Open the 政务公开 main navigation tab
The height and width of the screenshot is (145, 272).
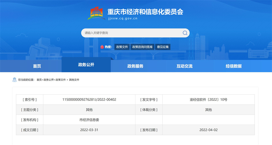coord(86,65)
